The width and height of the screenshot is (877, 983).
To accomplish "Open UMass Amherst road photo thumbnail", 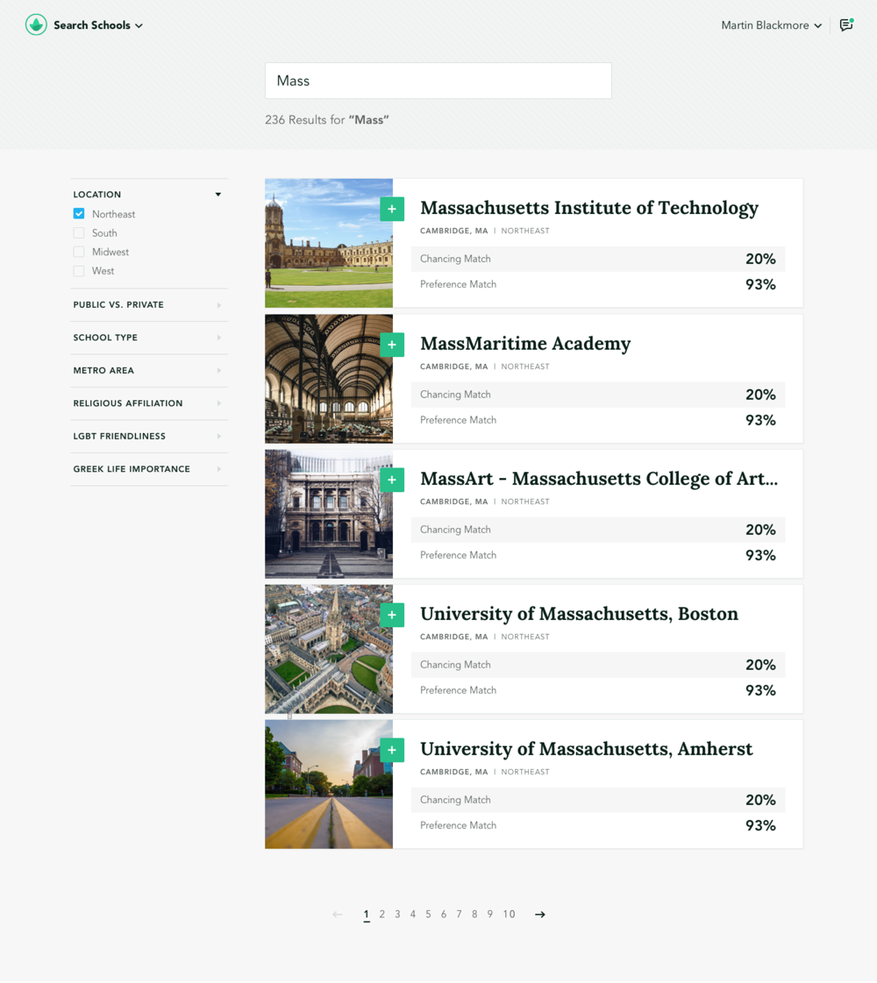I will pos(329,784).
